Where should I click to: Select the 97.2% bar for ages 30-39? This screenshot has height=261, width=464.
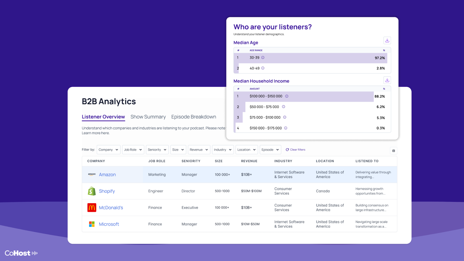pos(311,58)
